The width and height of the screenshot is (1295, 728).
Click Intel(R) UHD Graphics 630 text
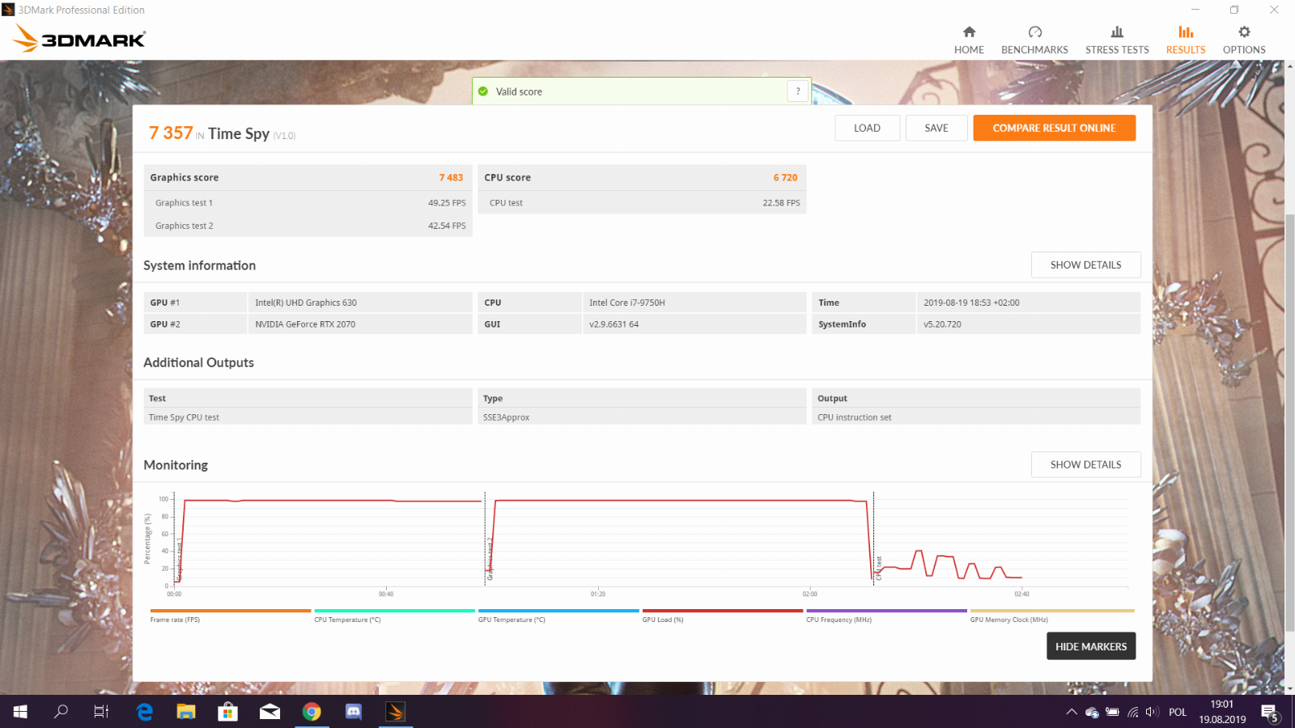(305, 303)
